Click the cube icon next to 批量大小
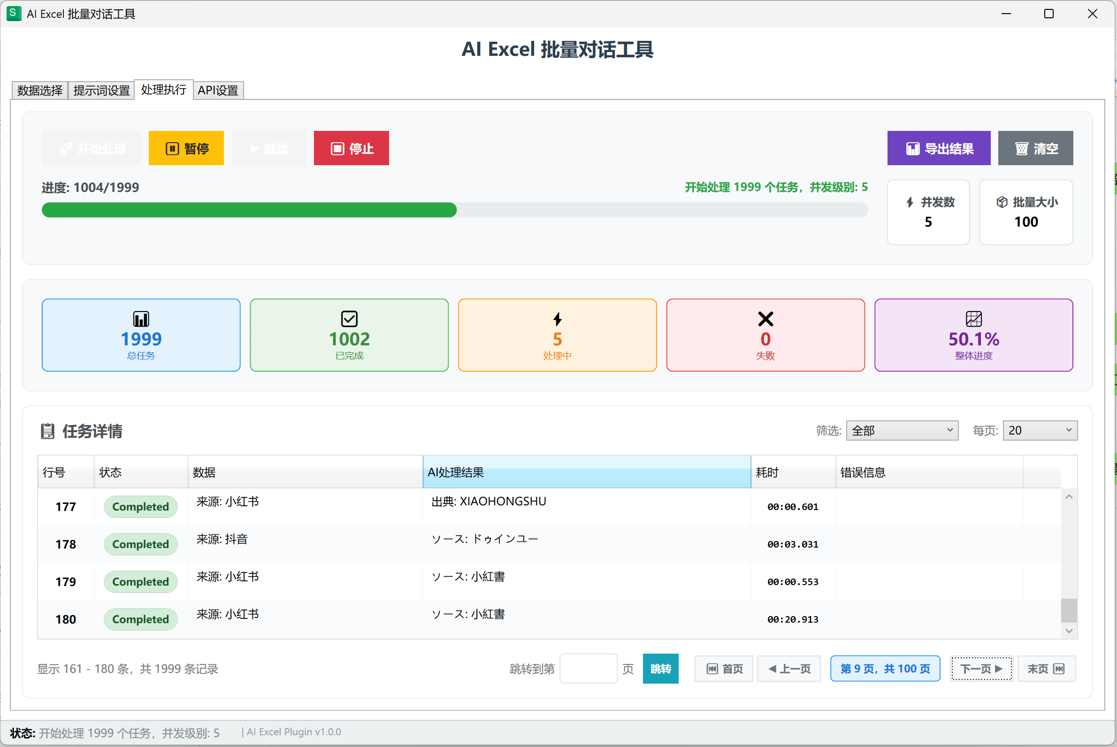The image size is (1117, 747). (x=1002, y=202)
